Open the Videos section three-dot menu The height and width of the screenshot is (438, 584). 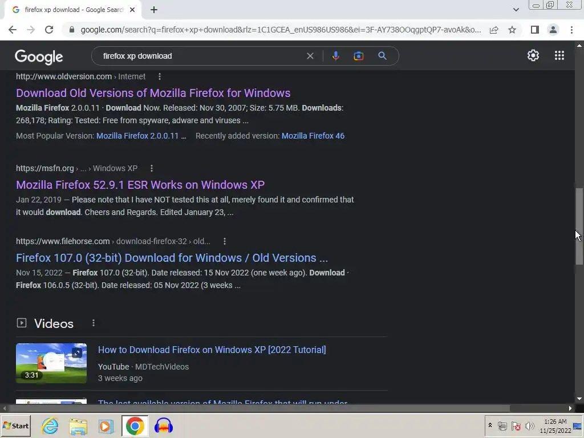click(94, 323)
